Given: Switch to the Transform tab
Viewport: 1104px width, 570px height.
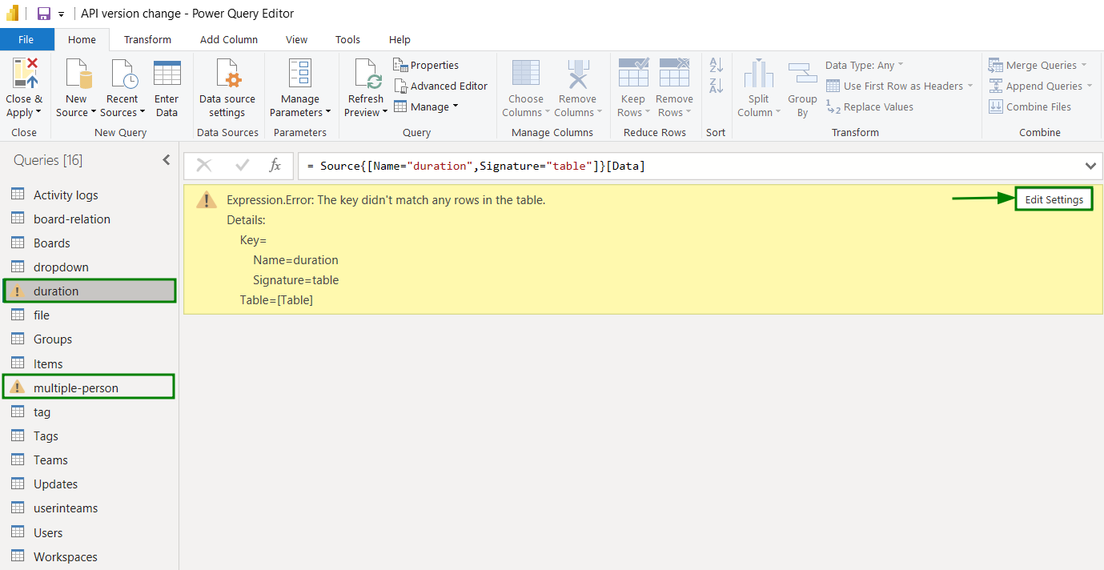Looking at the screenshot, I should (x=147, y=39).
